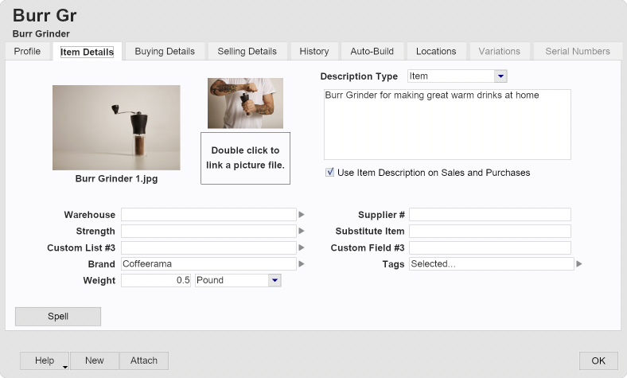The image size is (627, 378).
Task: Select the Serial Numbers tab
Action: click(578, 51)
